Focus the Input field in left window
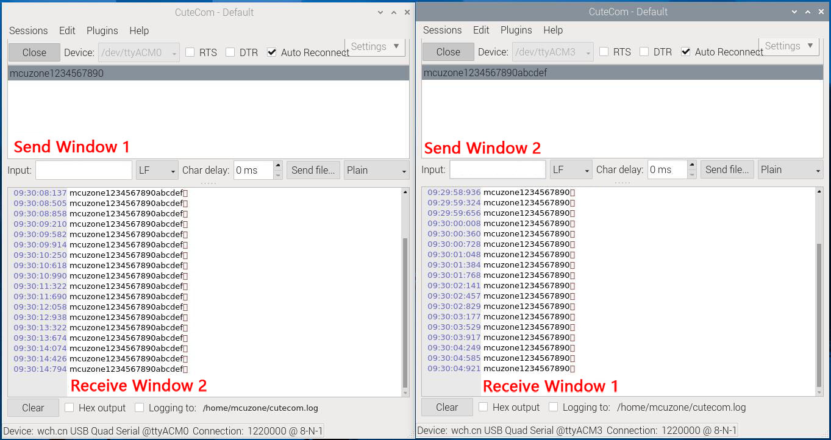Image resolution: width=831 pixels, height=440 pixels. pyautogui.click(x=84, y=170)
